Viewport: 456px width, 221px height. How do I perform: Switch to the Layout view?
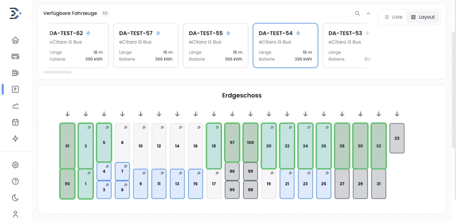423,17
